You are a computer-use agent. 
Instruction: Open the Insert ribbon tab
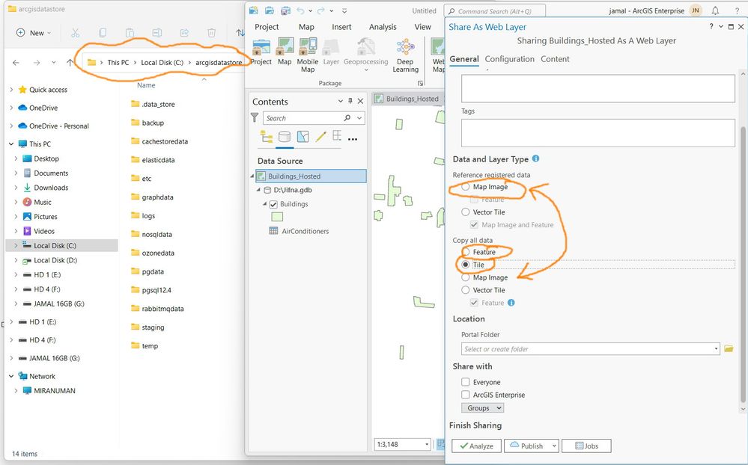click(341, 27)
